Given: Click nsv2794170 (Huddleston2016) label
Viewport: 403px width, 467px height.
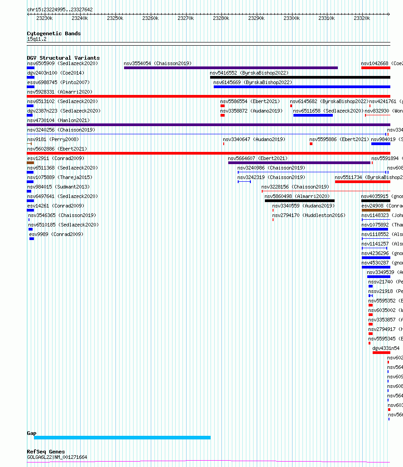Looking at the screenshot, I should click(309, 215).
